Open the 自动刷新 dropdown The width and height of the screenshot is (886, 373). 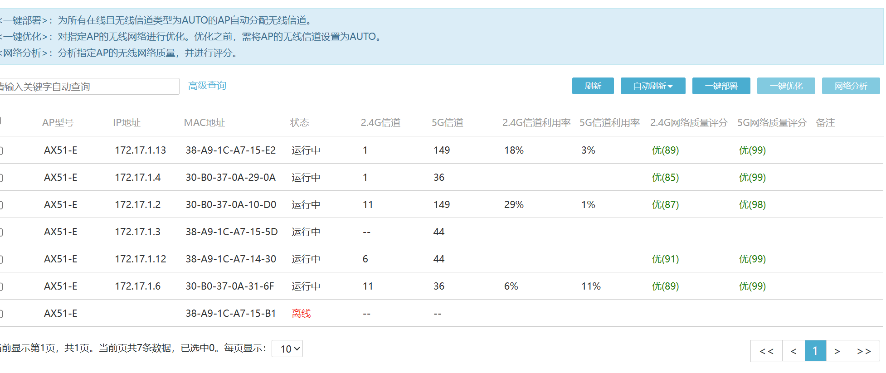coord(652,86)
